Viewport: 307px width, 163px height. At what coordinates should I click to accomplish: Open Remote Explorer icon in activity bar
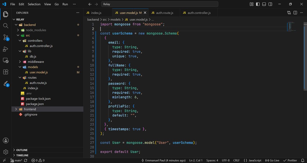click(6, 61)
